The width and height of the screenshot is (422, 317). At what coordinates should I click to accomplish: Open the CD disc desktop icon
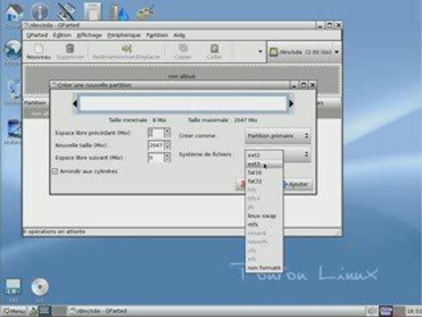[40, 288]
